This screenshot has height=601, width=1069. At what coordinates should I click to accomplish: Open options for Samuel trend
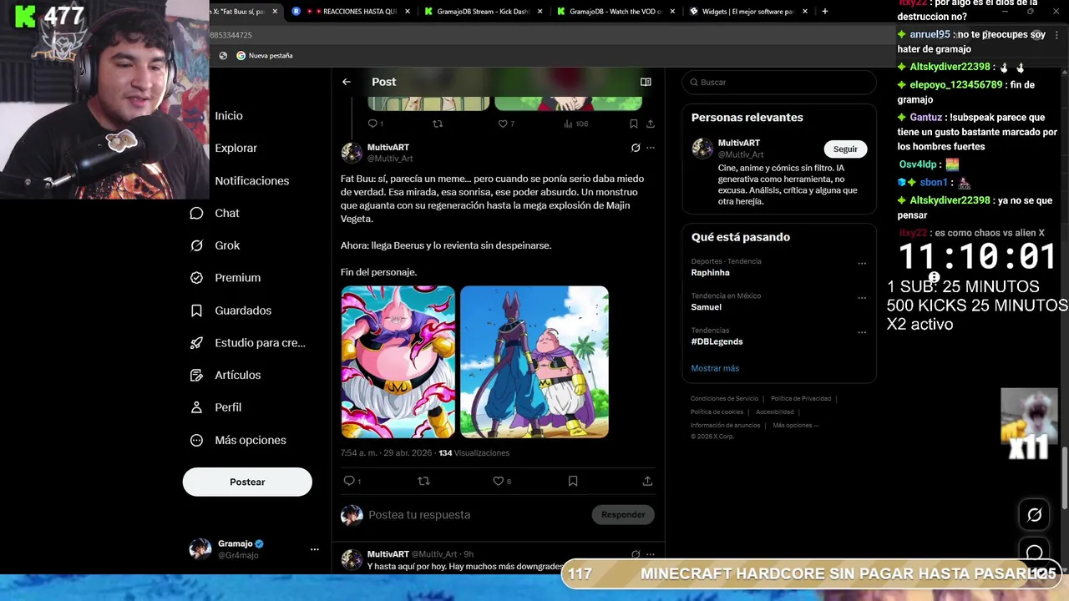(x=862, y=298)
